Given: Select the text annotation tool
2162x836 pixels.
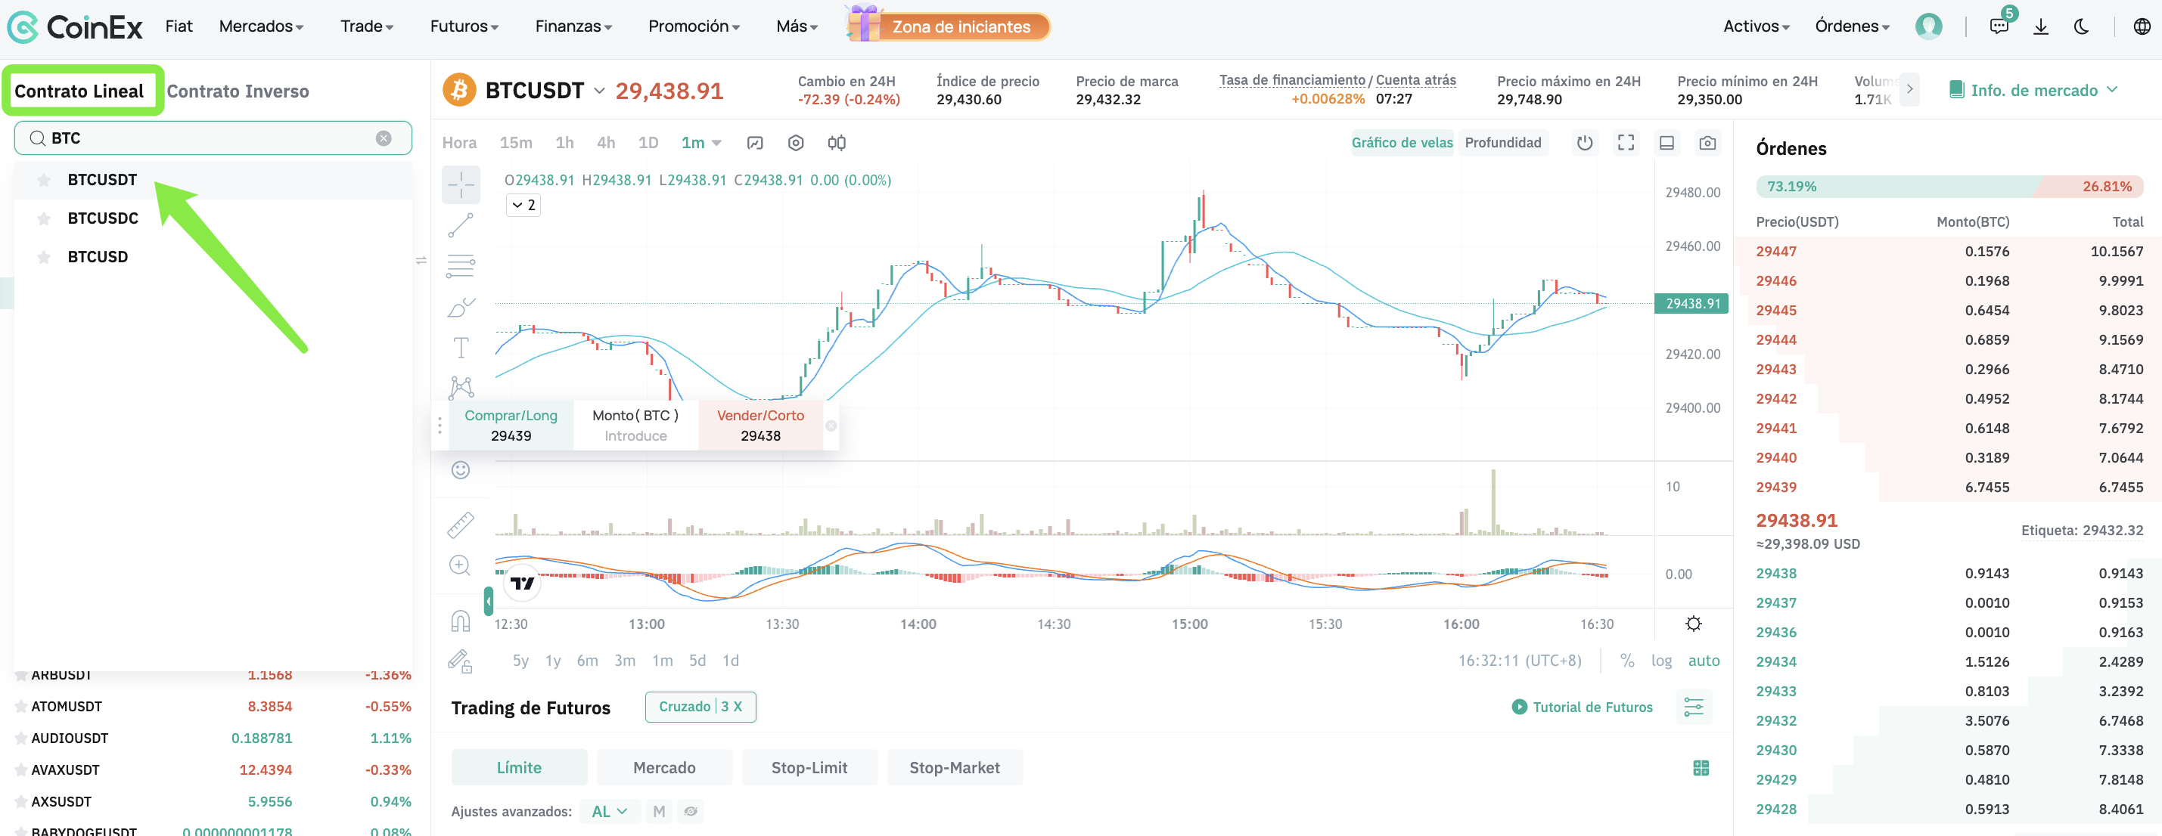Looking at the screenshot, I should tap(461, 347).
